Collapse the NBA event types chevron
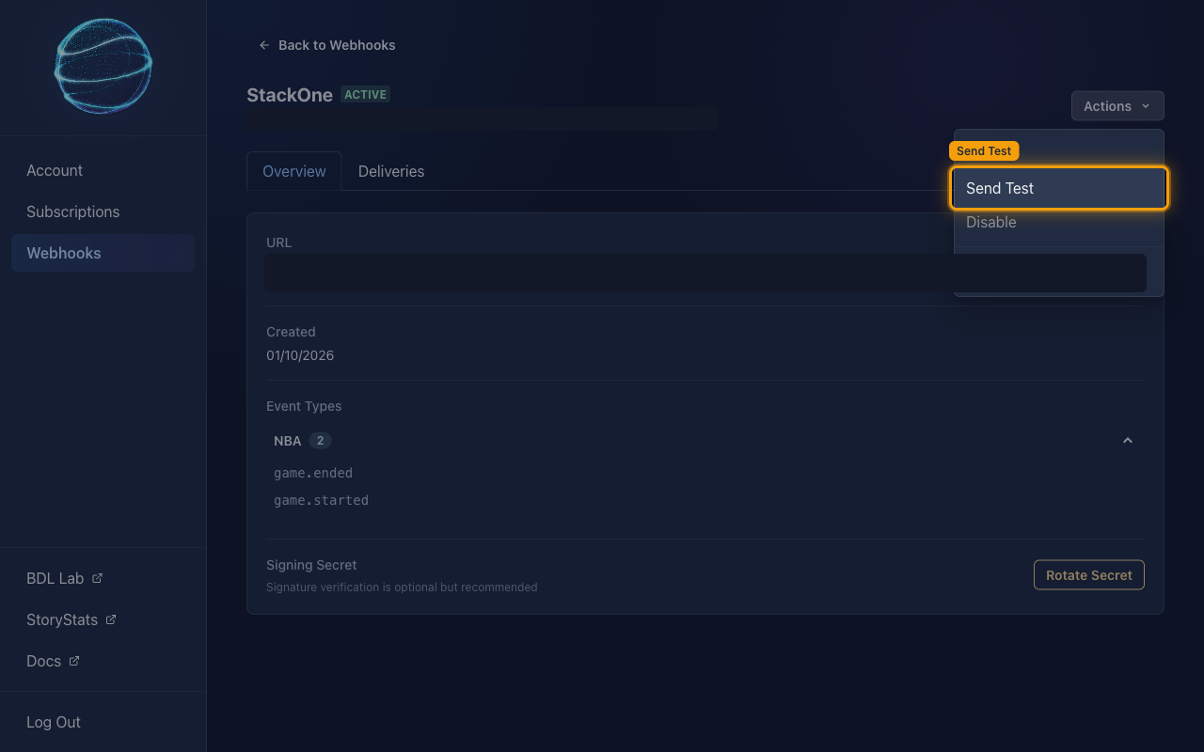The image size is (1204, 752). click(1127, 441)
